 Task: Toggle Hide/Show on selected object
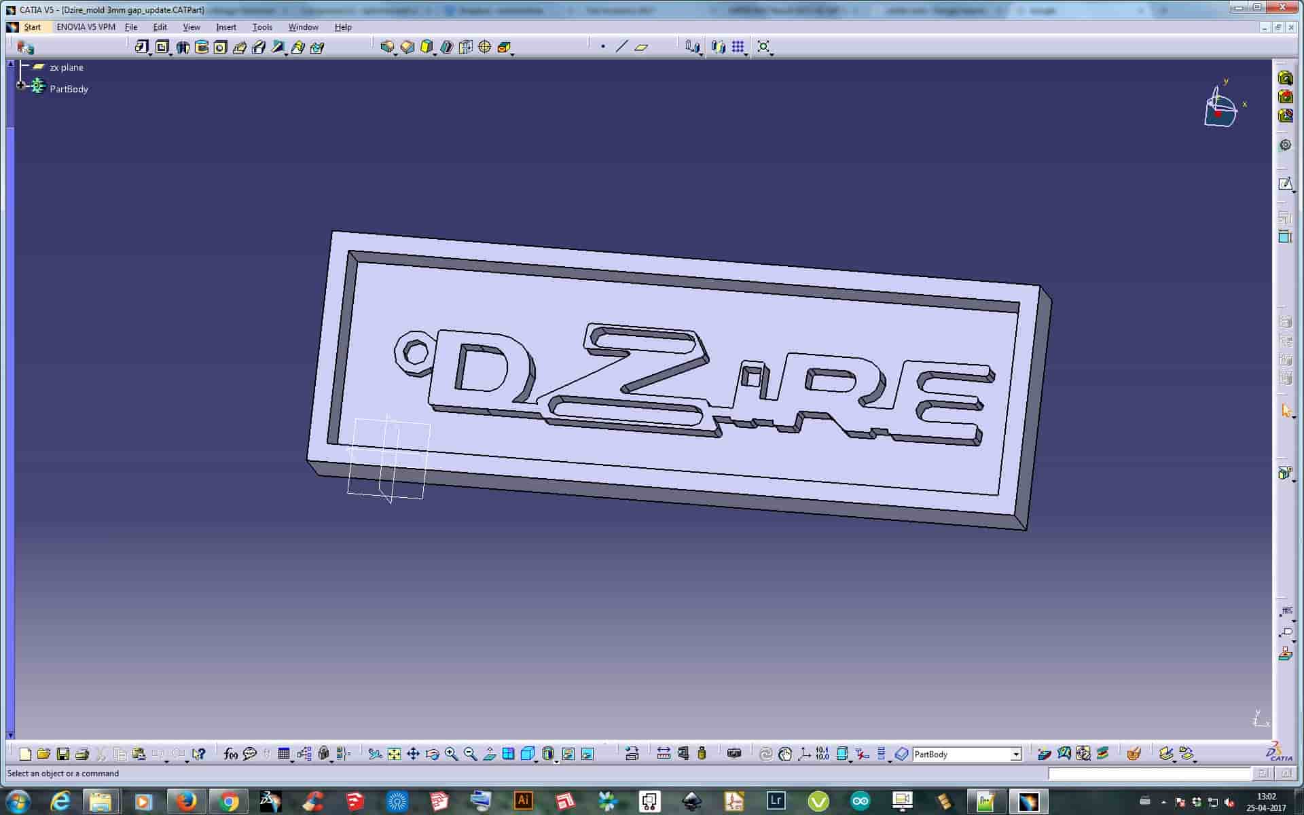[568, 754]
